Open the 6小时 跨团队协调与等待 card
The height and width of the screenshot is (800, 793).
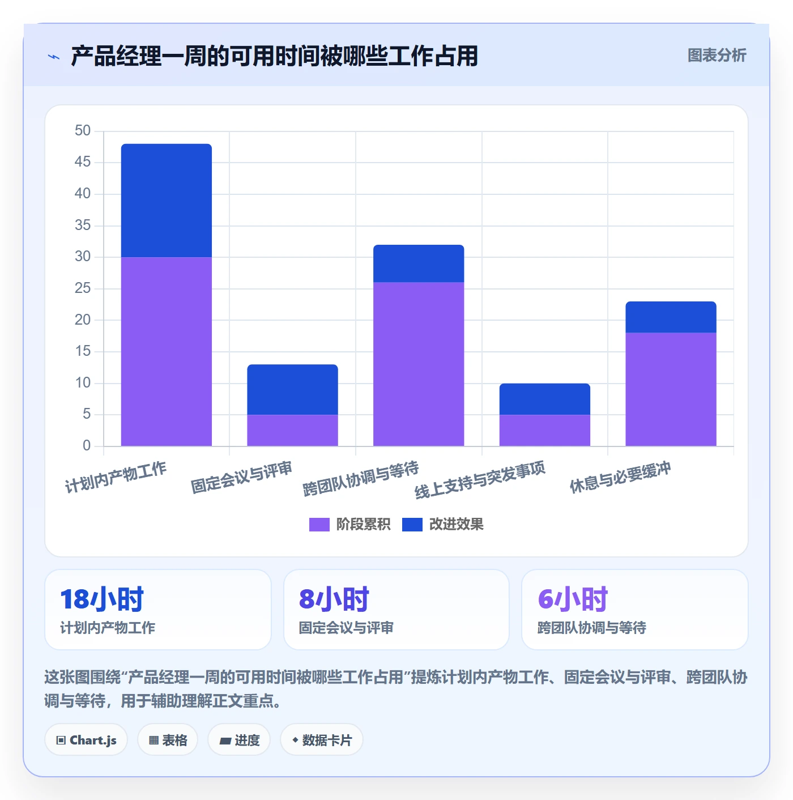pos(635,610)
